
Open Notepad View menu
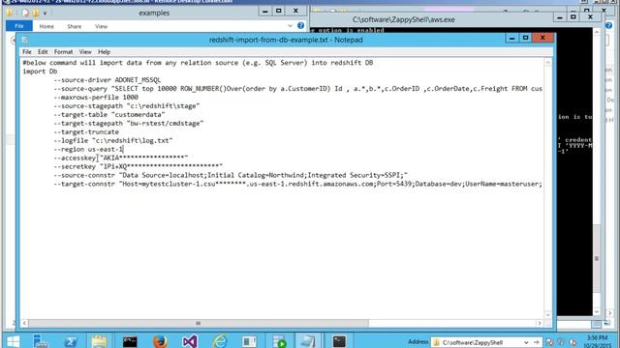point(85,52)
